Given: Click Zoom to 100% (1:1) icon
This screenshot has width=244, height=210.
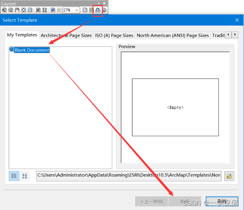Looking at the screenshot, I should tap(30, 10).
